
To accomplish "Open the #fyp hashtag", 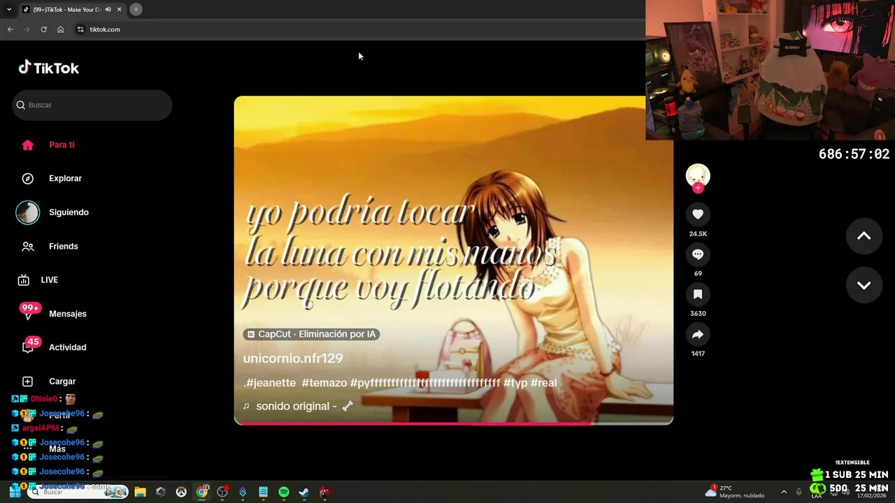I will point(515,383).
